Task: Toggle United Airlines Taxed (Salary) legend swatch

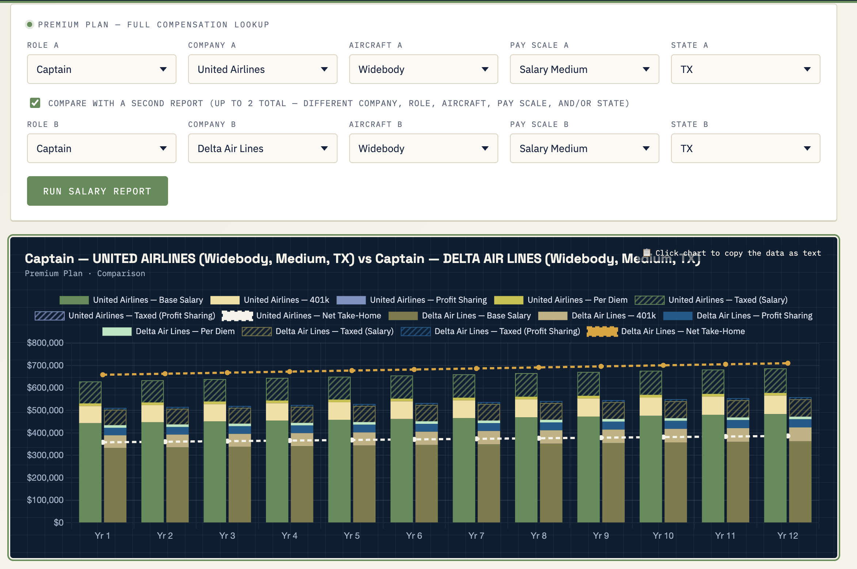Action: click(650, 300)
